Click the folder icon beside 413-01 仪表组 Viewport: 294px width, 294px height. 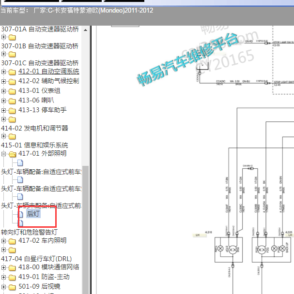click(12, 91)
